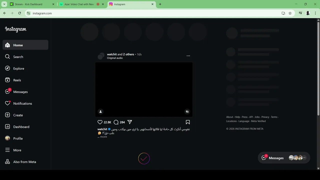Image resolution: width=320 pixels, height=180 pixels.
Task: Click the Terms footer link
Action: pyautogui.click(x=274, y=117)
